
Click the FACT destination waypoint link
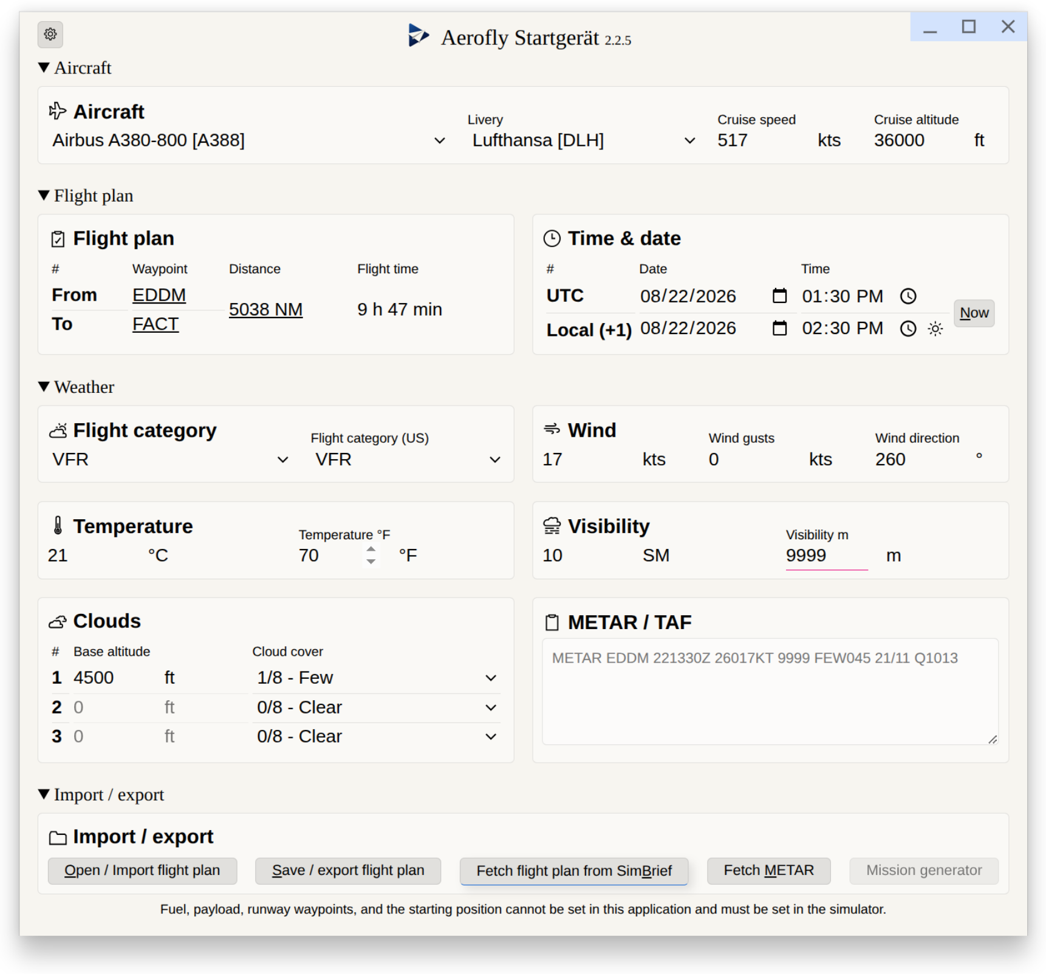click(156, 324)
